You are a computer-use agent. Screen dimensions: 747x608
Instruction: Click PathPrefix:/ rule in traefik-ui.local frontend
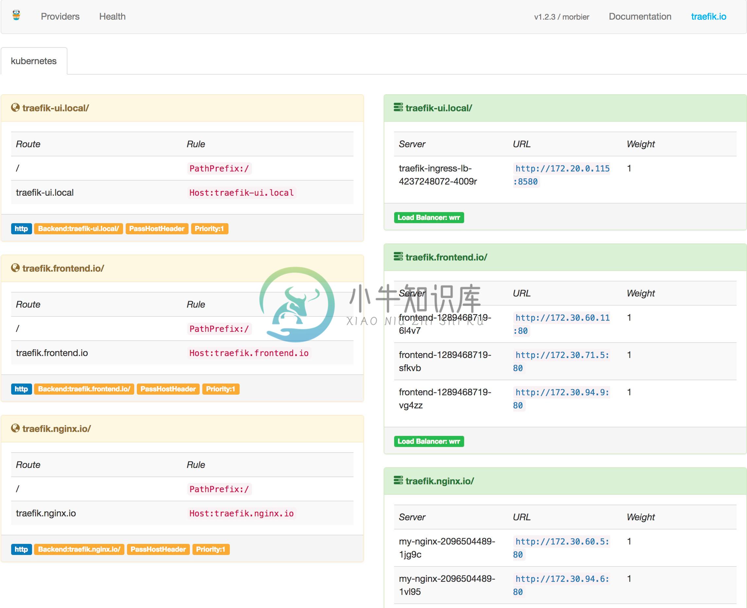pyautogui.click(x=219, y=169)
